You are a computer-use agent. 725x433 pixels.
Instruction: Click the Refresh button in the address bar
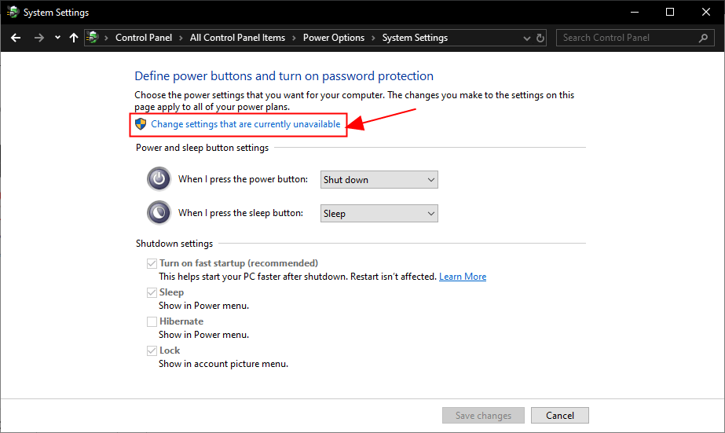point(540,38)
